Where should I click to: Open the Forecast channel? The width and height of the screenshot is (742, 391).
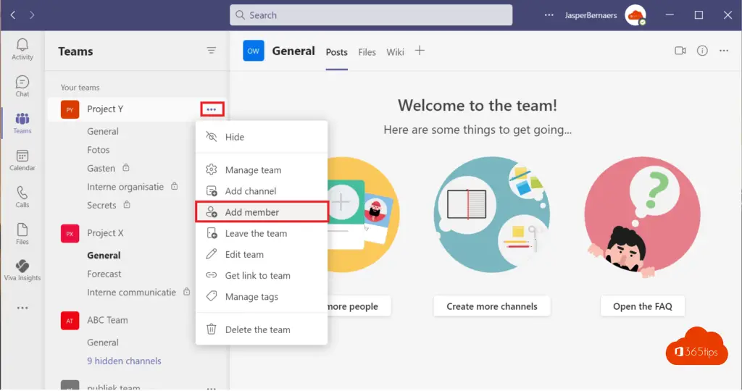tap(104, 274)
